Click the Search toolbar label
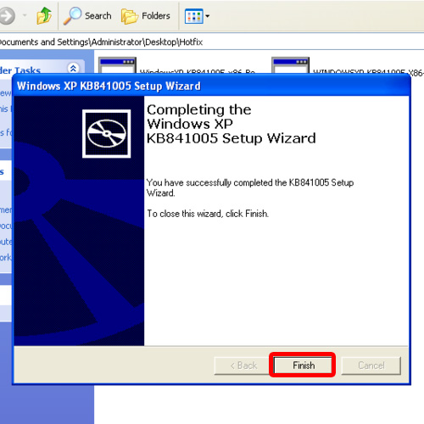Screen dimensions: 424x424 (x=98, y=16)
